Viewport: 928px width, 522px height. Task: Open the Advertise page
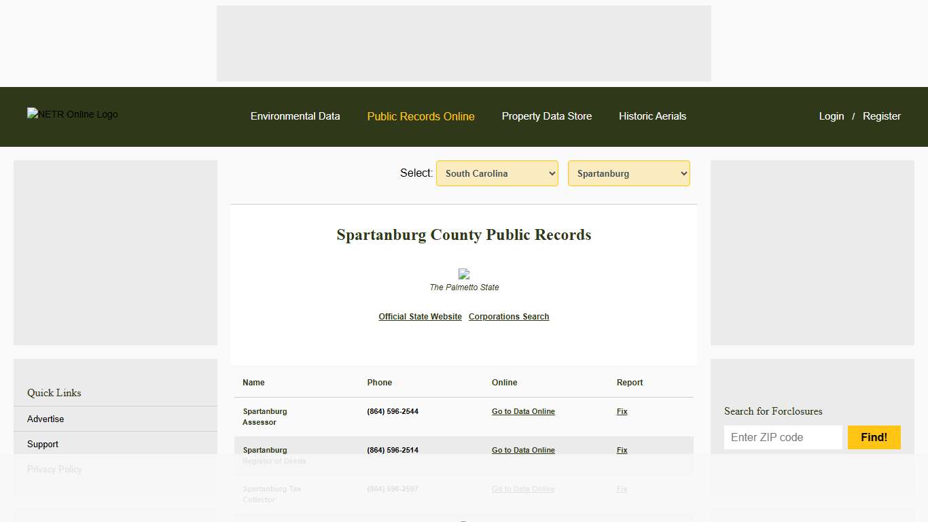pos(45,419)
